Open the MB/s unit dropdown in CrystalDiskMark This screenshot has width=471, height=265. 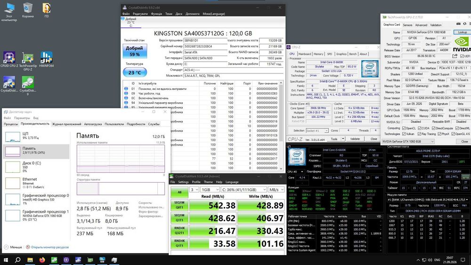pos(276,190)
